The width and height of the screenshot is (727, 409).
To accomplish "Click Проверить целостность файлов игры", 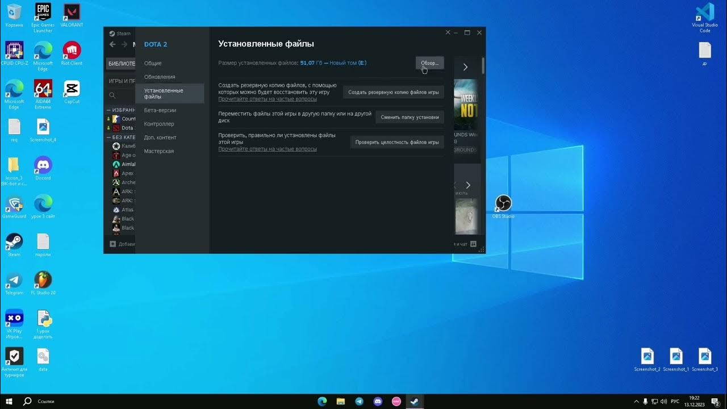I will (397, 142).
